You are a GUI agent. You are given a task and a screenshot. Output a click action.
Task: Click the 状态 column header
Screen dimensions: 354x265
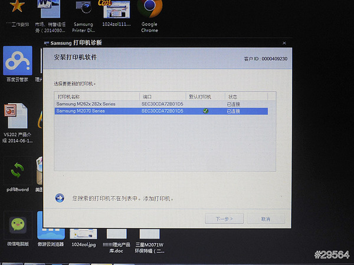coord(246,97)
